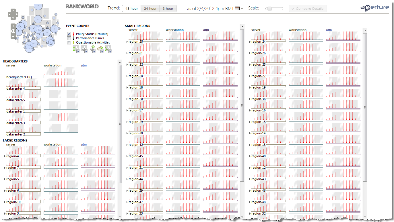This screenshot has height=222, width=394.
Task: Click the Compare Details button
Action: coord(307,9)
